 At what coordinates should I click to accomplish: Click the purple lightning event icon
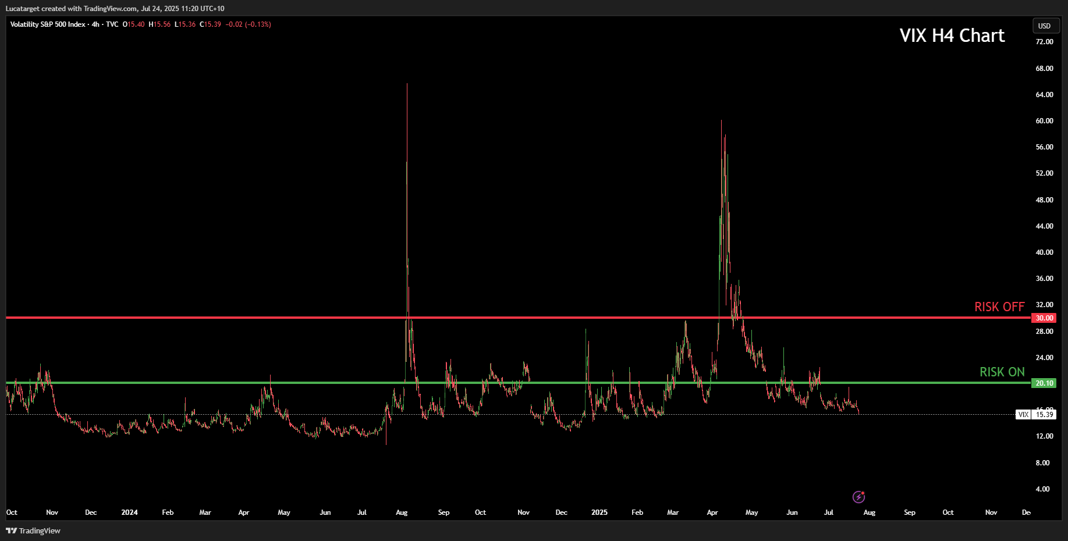(x=858, y=497)
